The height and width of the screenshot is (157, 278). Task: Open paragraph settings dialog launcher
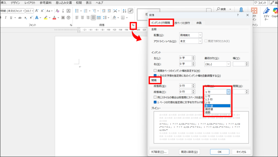pyautogui.click(x=133, y=25)
